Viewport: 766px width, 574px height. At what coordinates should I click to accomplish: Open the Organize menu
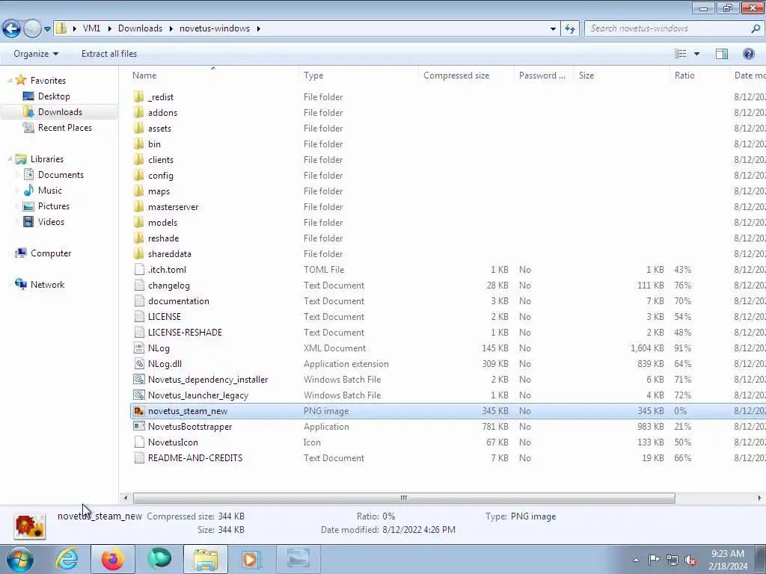click(36, 54)
